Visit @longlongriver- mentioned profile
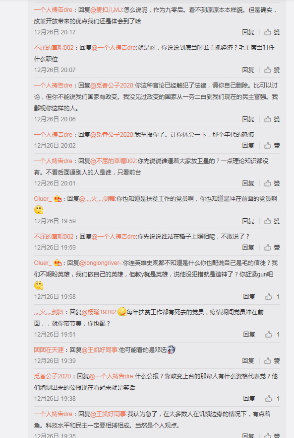 pos(100,263)
